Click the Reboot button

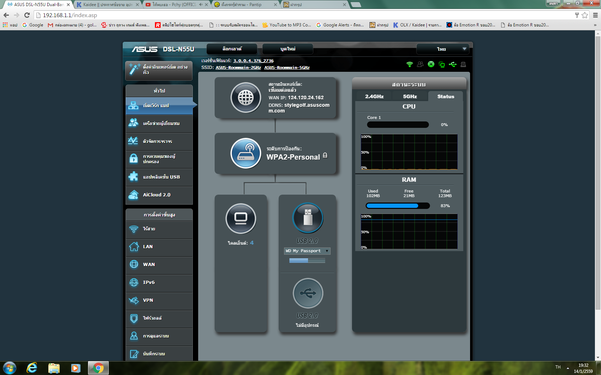pos(288,49)
